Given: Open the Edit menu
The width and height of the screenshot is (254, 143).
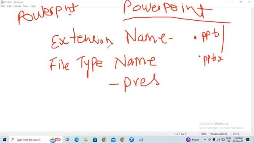Looking at the screenshot, I should tap(9, 6).
